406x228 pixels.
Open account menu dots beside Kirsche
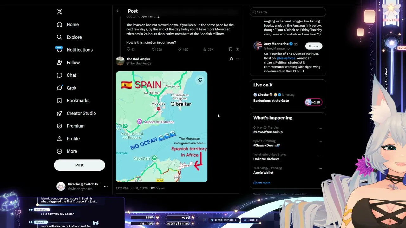[x=106, y=186]
